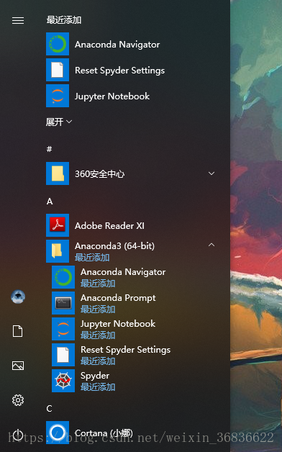Launch Adobe Reader XI label
The height and width of the screenshot is (452, 282).
pos(109,226)
